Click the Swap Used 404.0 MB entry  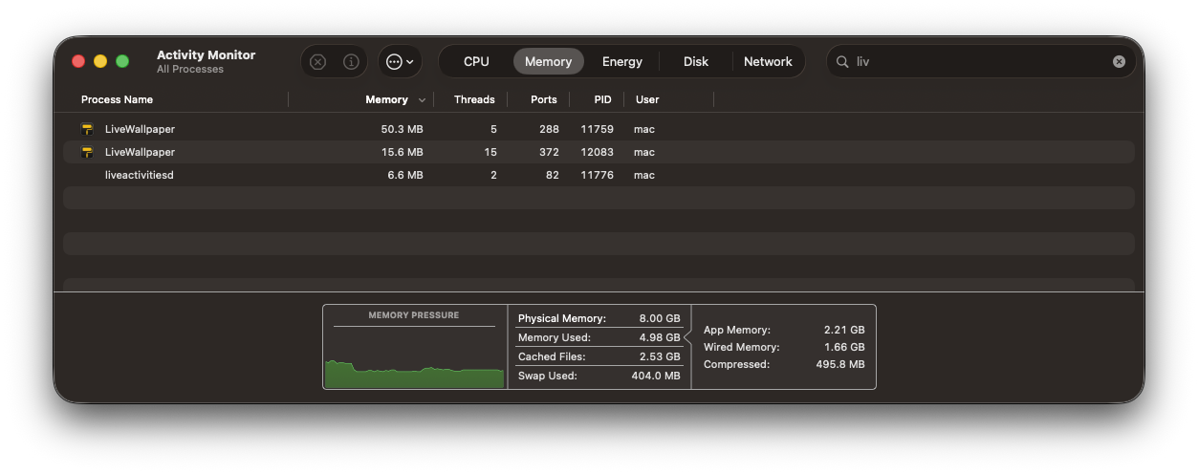pyautogui.click(x=599, y=376)
